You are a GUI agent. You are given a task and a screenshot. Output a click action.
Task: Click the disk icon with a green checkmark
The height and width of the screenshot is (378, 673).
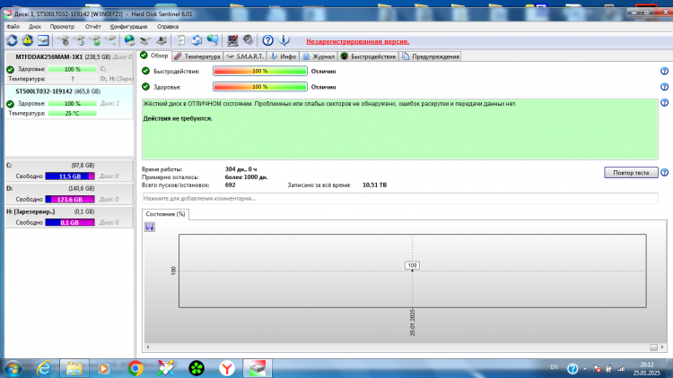95,40
